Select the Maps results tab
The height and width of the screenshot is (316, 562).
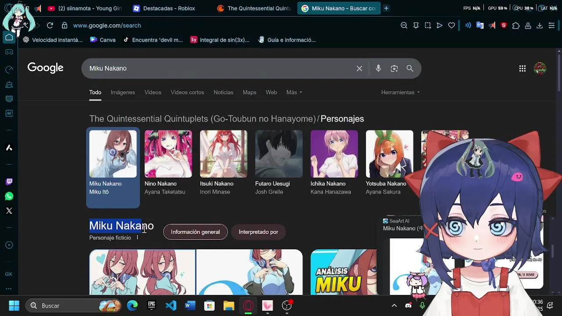(249, 92)
